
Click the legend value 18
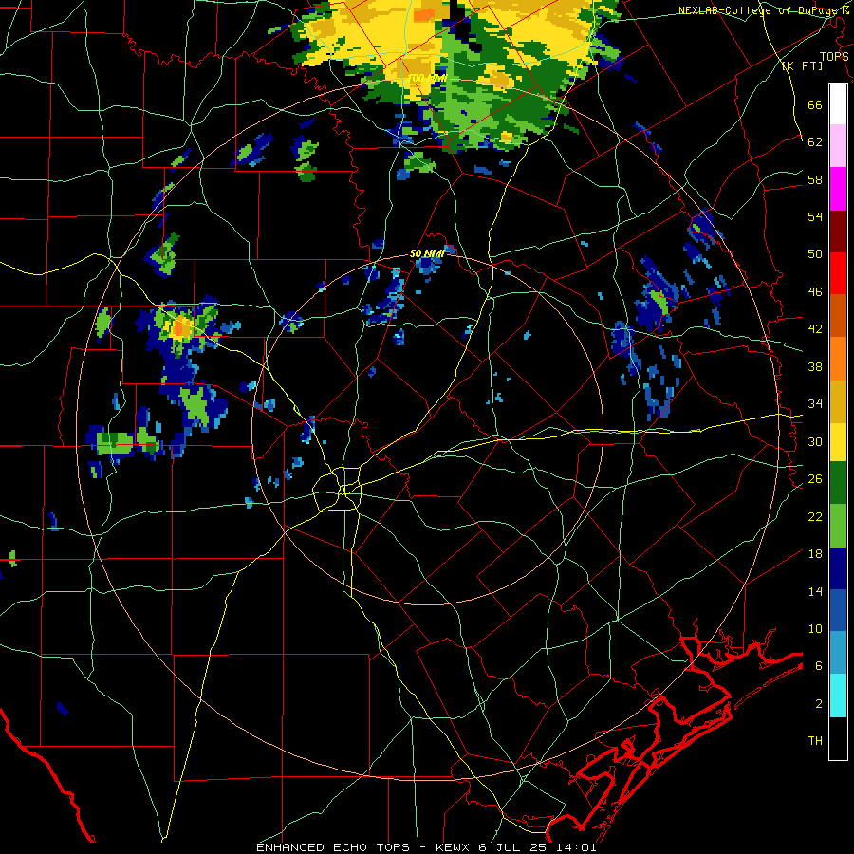815,553
